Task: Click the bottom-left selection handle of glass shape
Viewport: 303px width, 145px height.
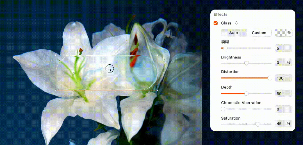Action: (x=56, y=90)
